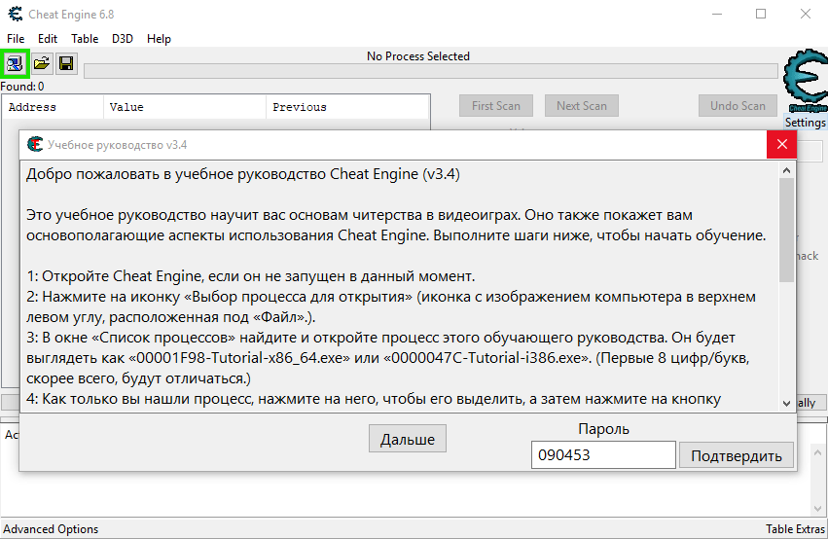The image size is (828, 539).
Task: Click Table Extras in the status bar
Action: coord(794,529)
